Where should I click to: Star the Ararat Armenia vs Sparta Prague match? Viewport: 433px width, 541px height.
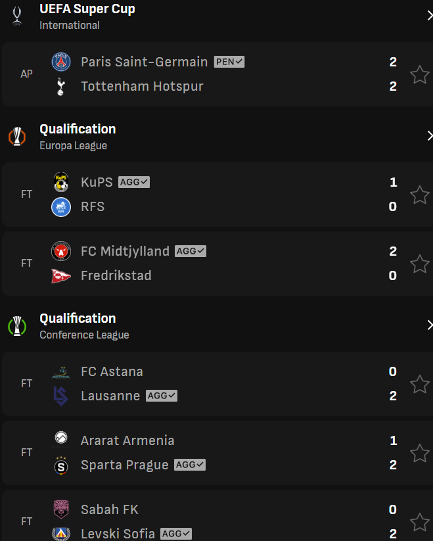(x=420, y=453)
